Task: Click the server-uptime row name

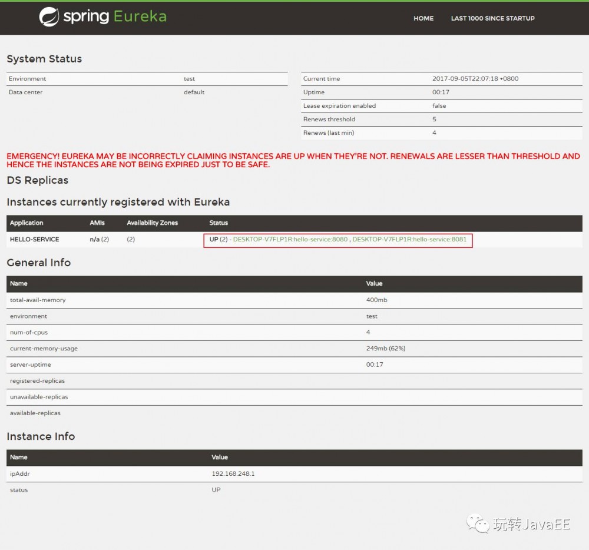Action: point(31,365)
